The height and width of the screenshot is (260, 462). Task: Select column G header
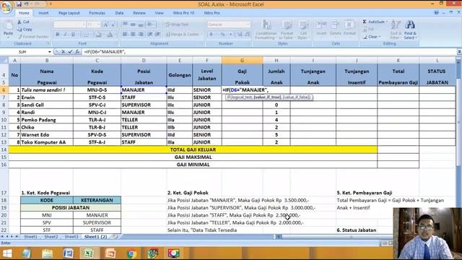point(242,61)
